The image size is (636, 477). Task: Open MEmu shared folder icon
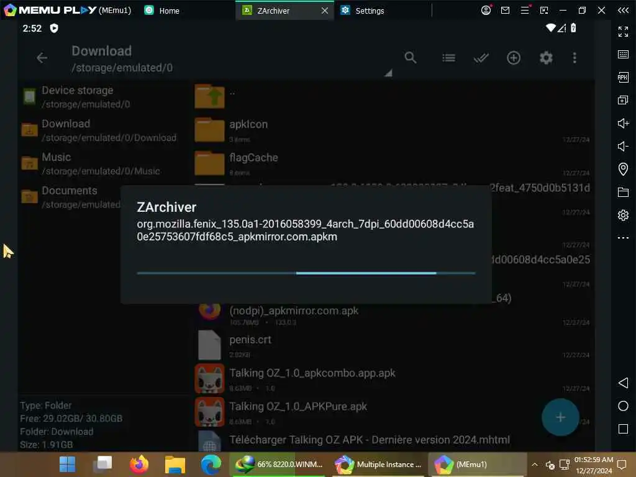click(623, 193)
